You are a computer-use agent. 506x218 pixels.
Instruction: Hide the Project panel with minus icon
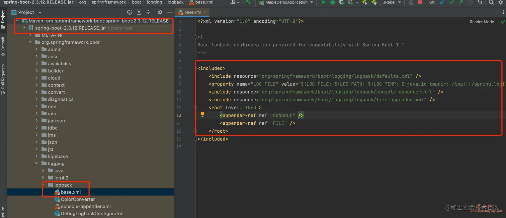tap(169, 12)
